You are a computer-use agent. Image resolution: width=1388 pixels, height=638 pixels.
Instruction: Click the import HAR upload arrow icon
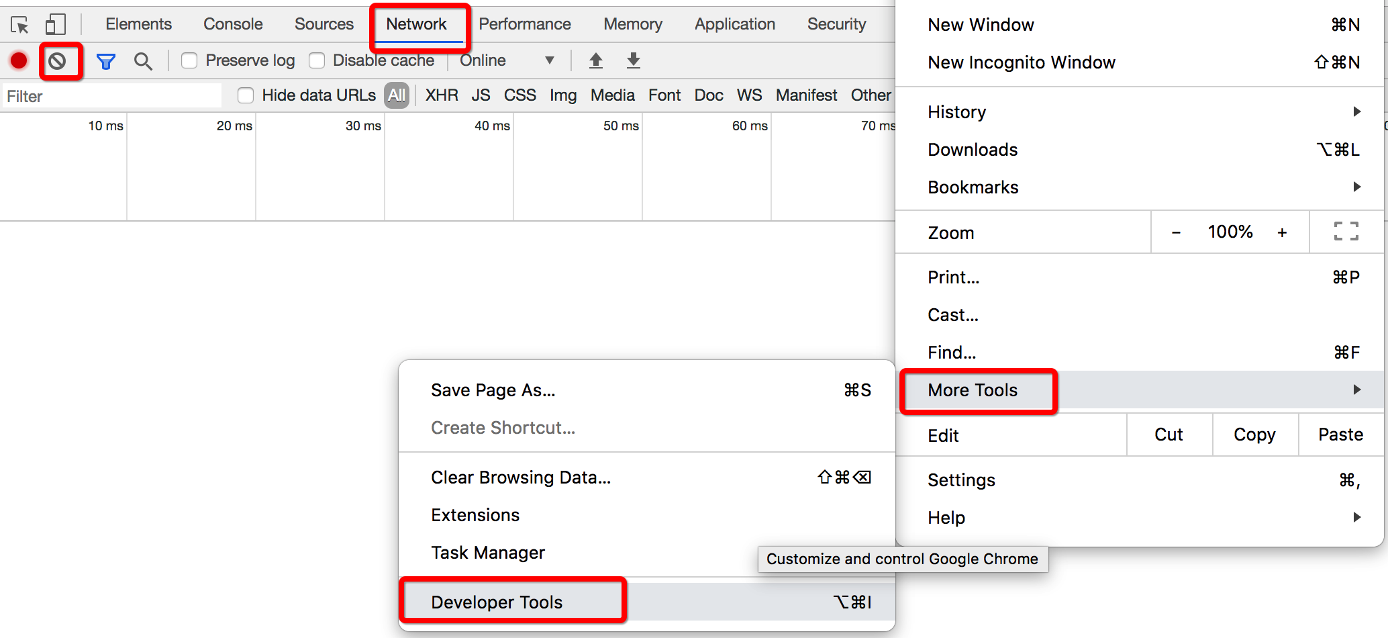(x=595, y=60)
